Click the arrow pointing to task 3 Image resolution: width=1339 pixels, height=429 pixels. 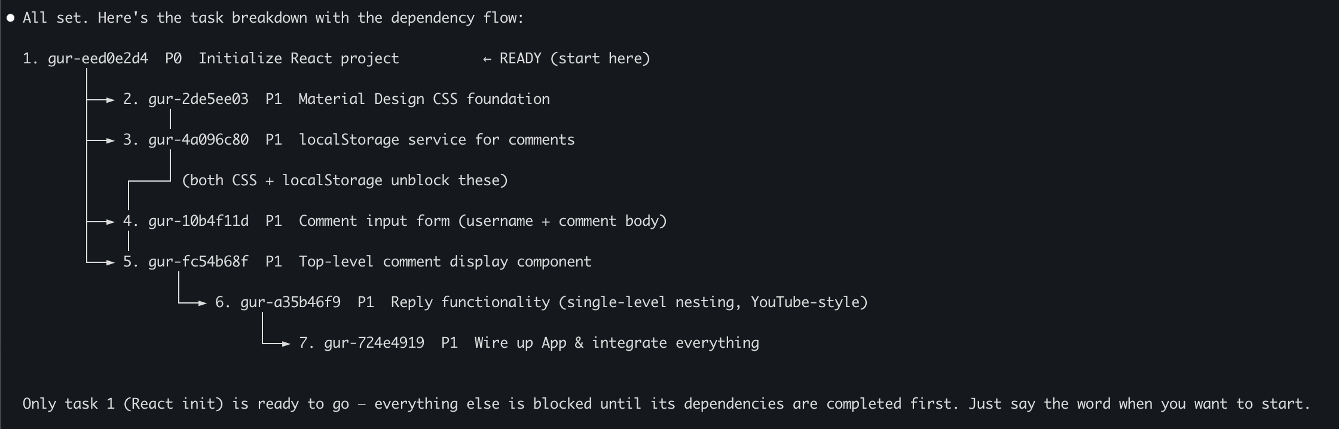click(109, 141)
